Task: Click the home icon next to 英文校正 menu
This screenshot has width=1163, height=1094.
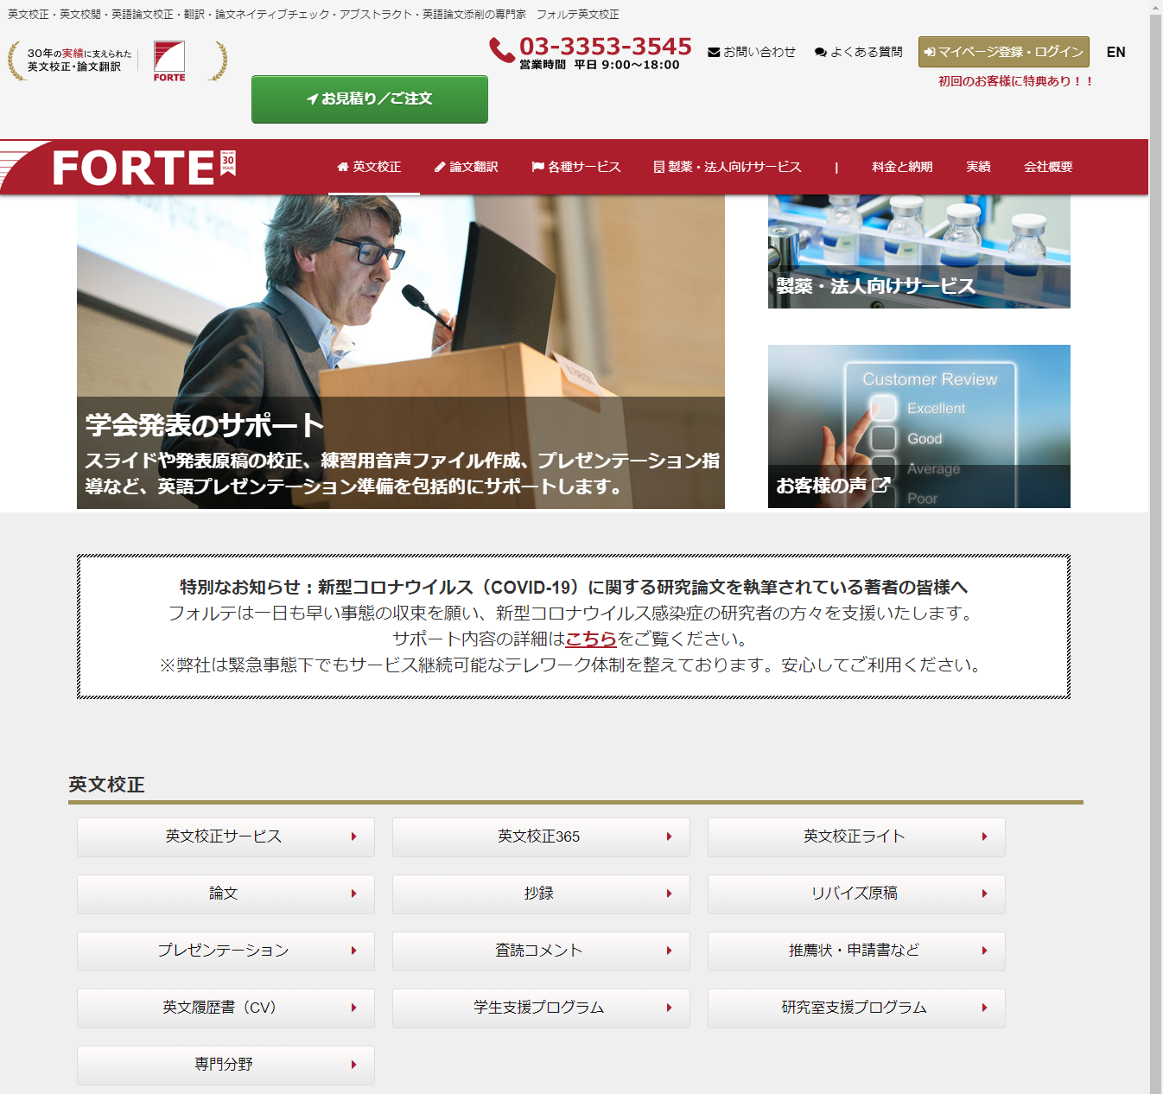Action: pyautogui.click(x=343, y=167)
